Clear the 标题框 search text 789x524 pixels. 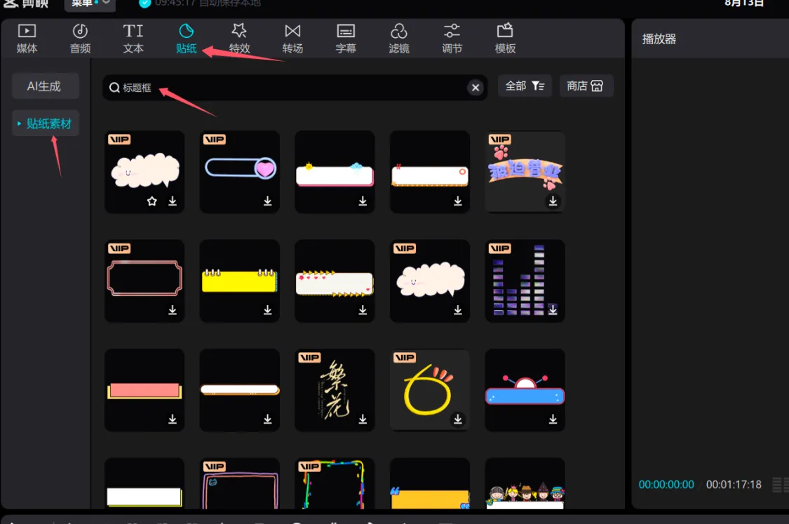tap(476, 88)
